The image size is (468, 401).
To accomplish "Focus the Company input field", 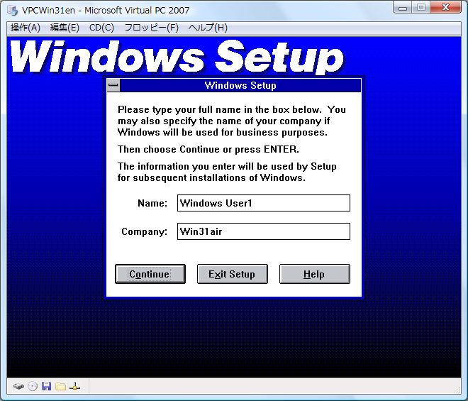I will [264, 231].
